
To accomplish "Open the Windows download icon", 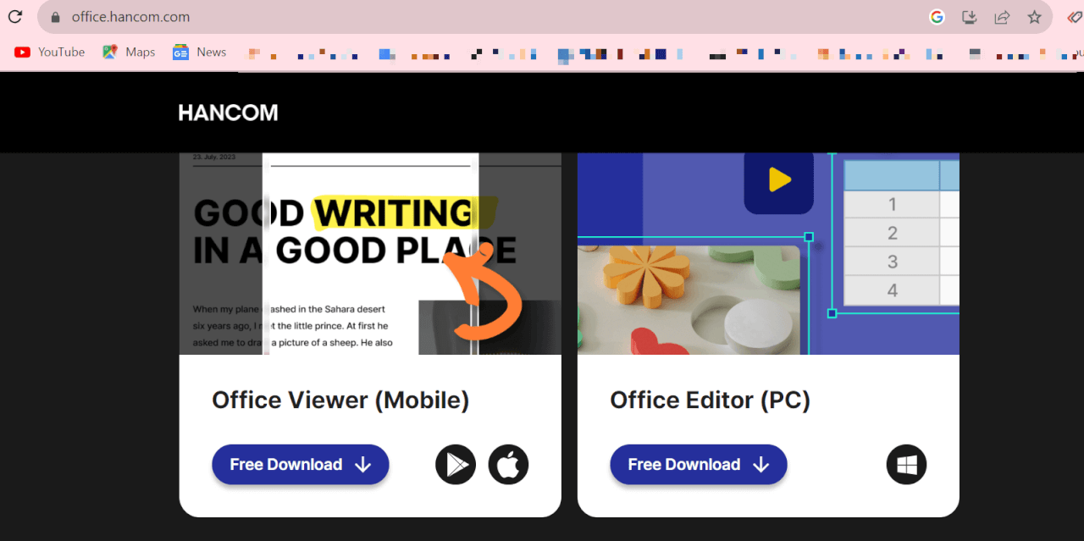I will point(906,464).
